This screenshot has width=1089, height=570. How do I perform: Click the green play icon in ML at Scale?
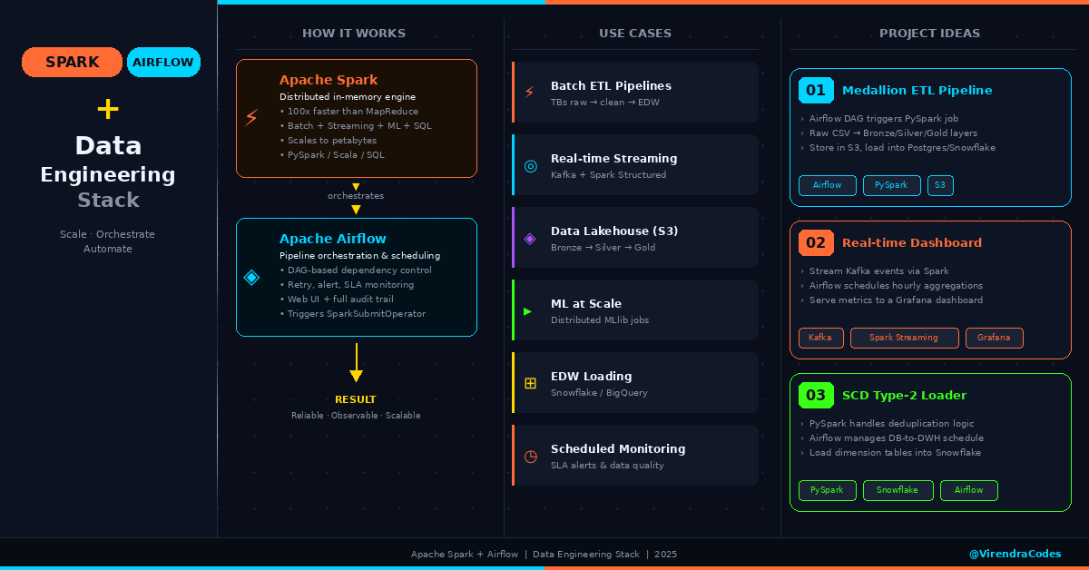pyautogui.click(x=528, y=310)
